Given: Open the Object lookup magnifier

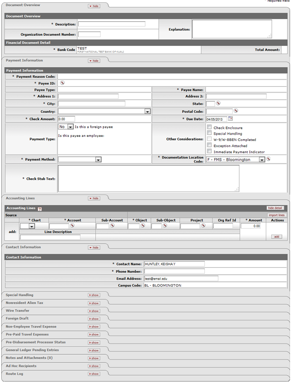Looking at the screenshot, I should 143,225.
